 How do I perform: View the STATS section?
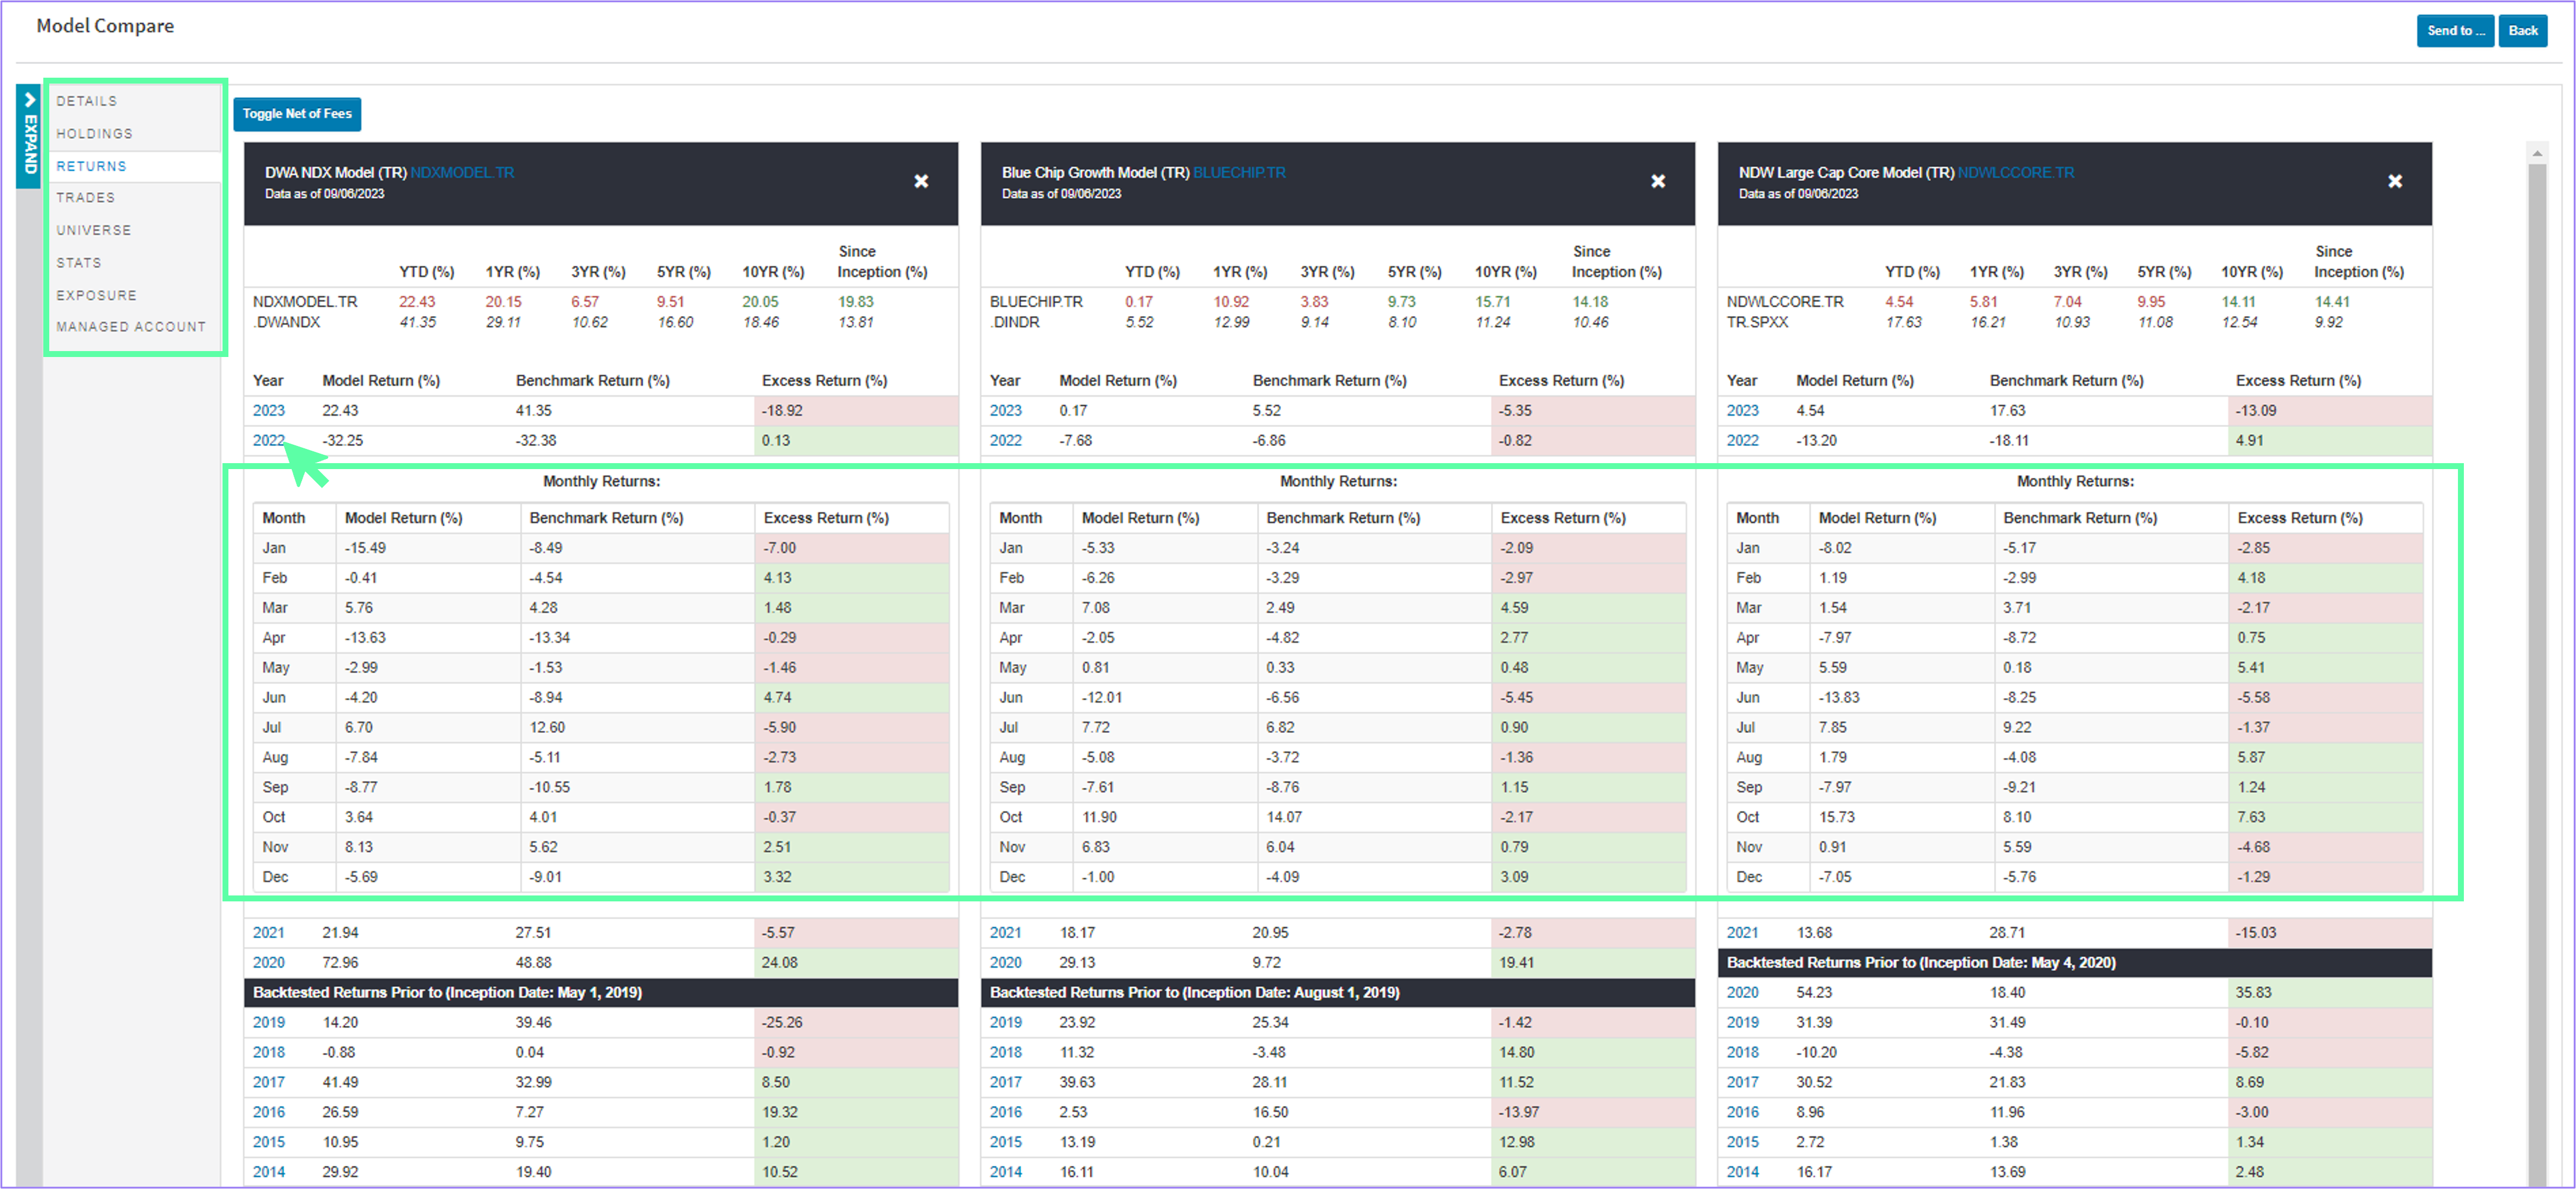(x=78, y=263)
